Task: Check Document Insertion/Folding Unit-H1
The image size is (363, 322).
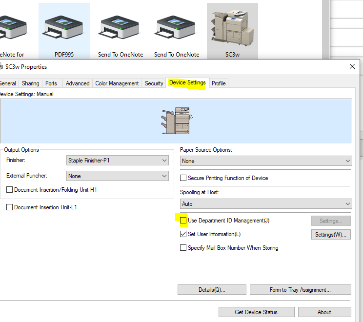Action: [x=10, y=190]
